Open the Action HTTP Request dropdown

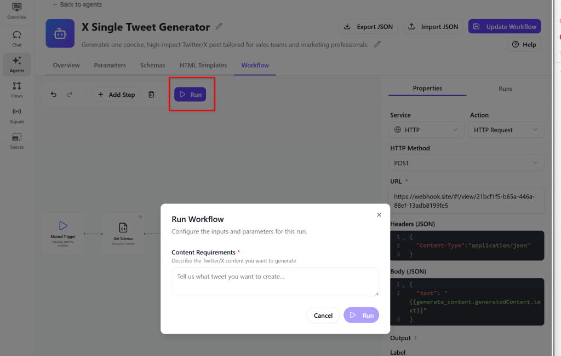tap(506, 130)
